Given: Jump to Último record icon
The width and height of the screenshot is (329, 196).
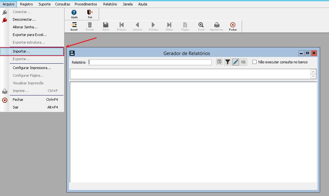Looking at the screenshot, I should 169,25.
